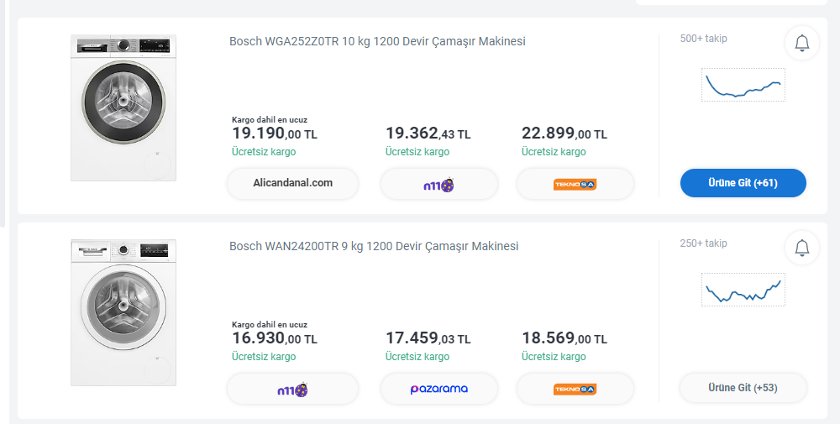Click the 19.362,43 TL price
This screenshot has width=840, height=424.
428,133
